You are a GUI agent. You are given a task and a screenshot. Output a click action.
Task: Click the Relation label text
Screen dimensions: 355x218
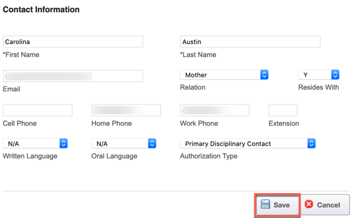tap(193, 87)
